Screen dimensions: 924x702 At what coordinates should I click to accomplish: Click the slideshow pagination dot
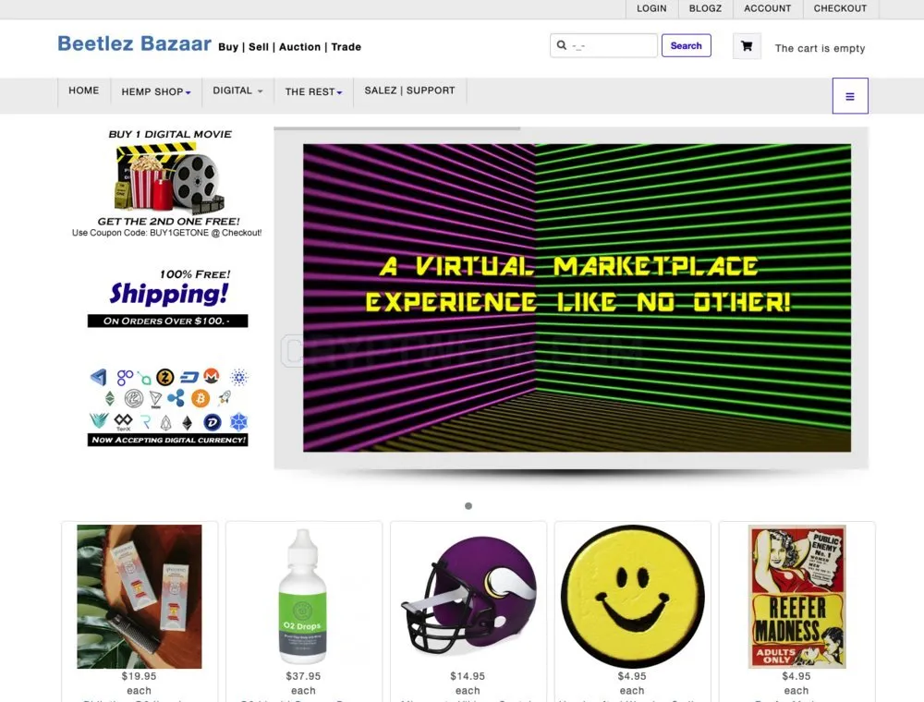click(468, 506)
